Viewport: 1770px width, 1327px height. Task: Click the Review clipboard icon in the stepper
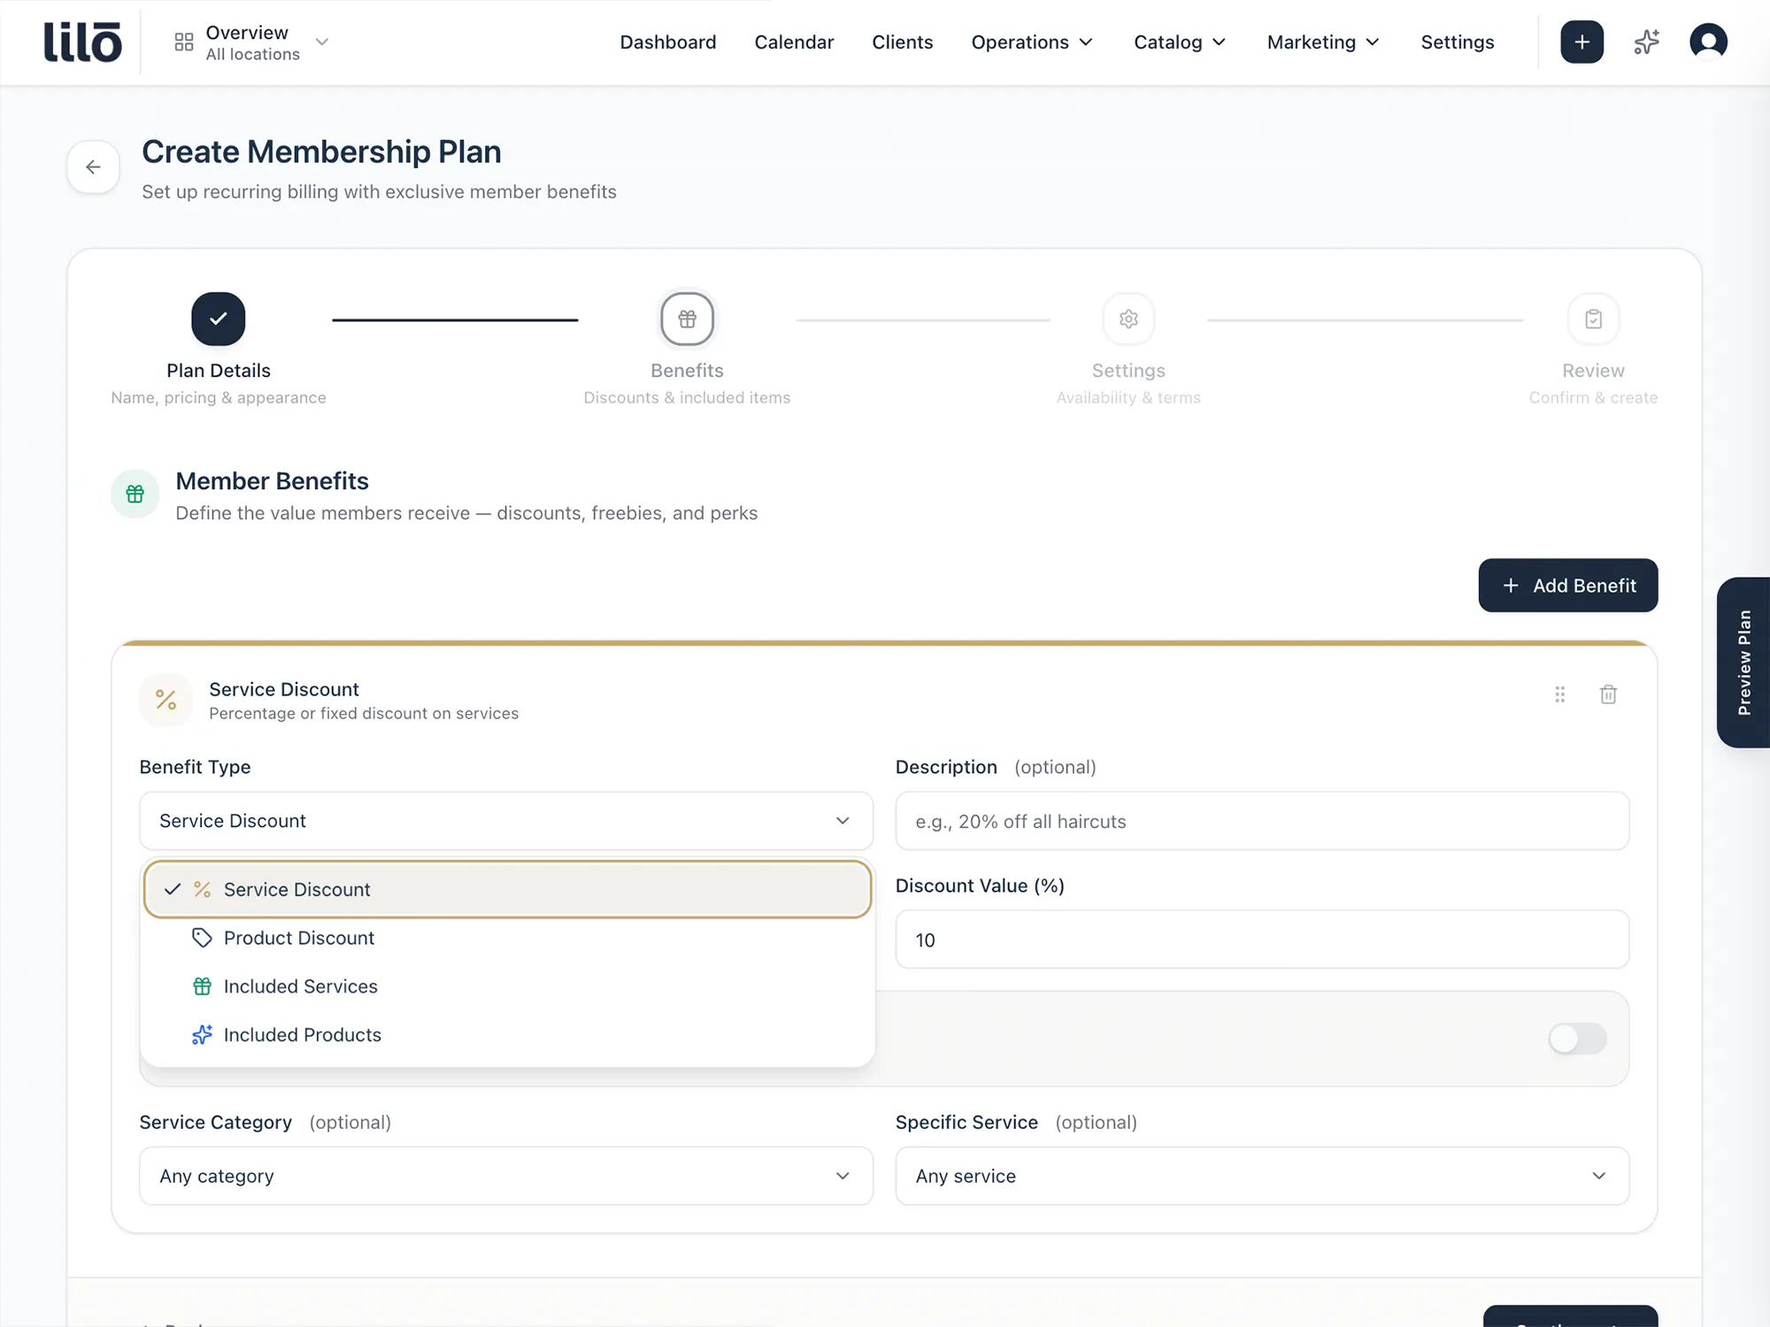tap(1593, 318)
